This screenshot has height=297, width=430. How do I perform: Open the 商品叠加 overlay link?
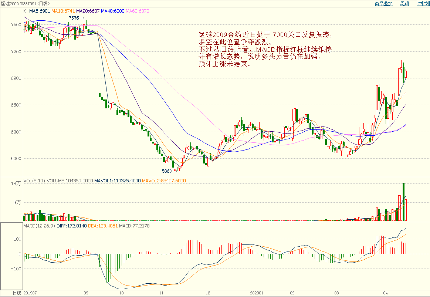pyautogui.click(x=383, y=4)
